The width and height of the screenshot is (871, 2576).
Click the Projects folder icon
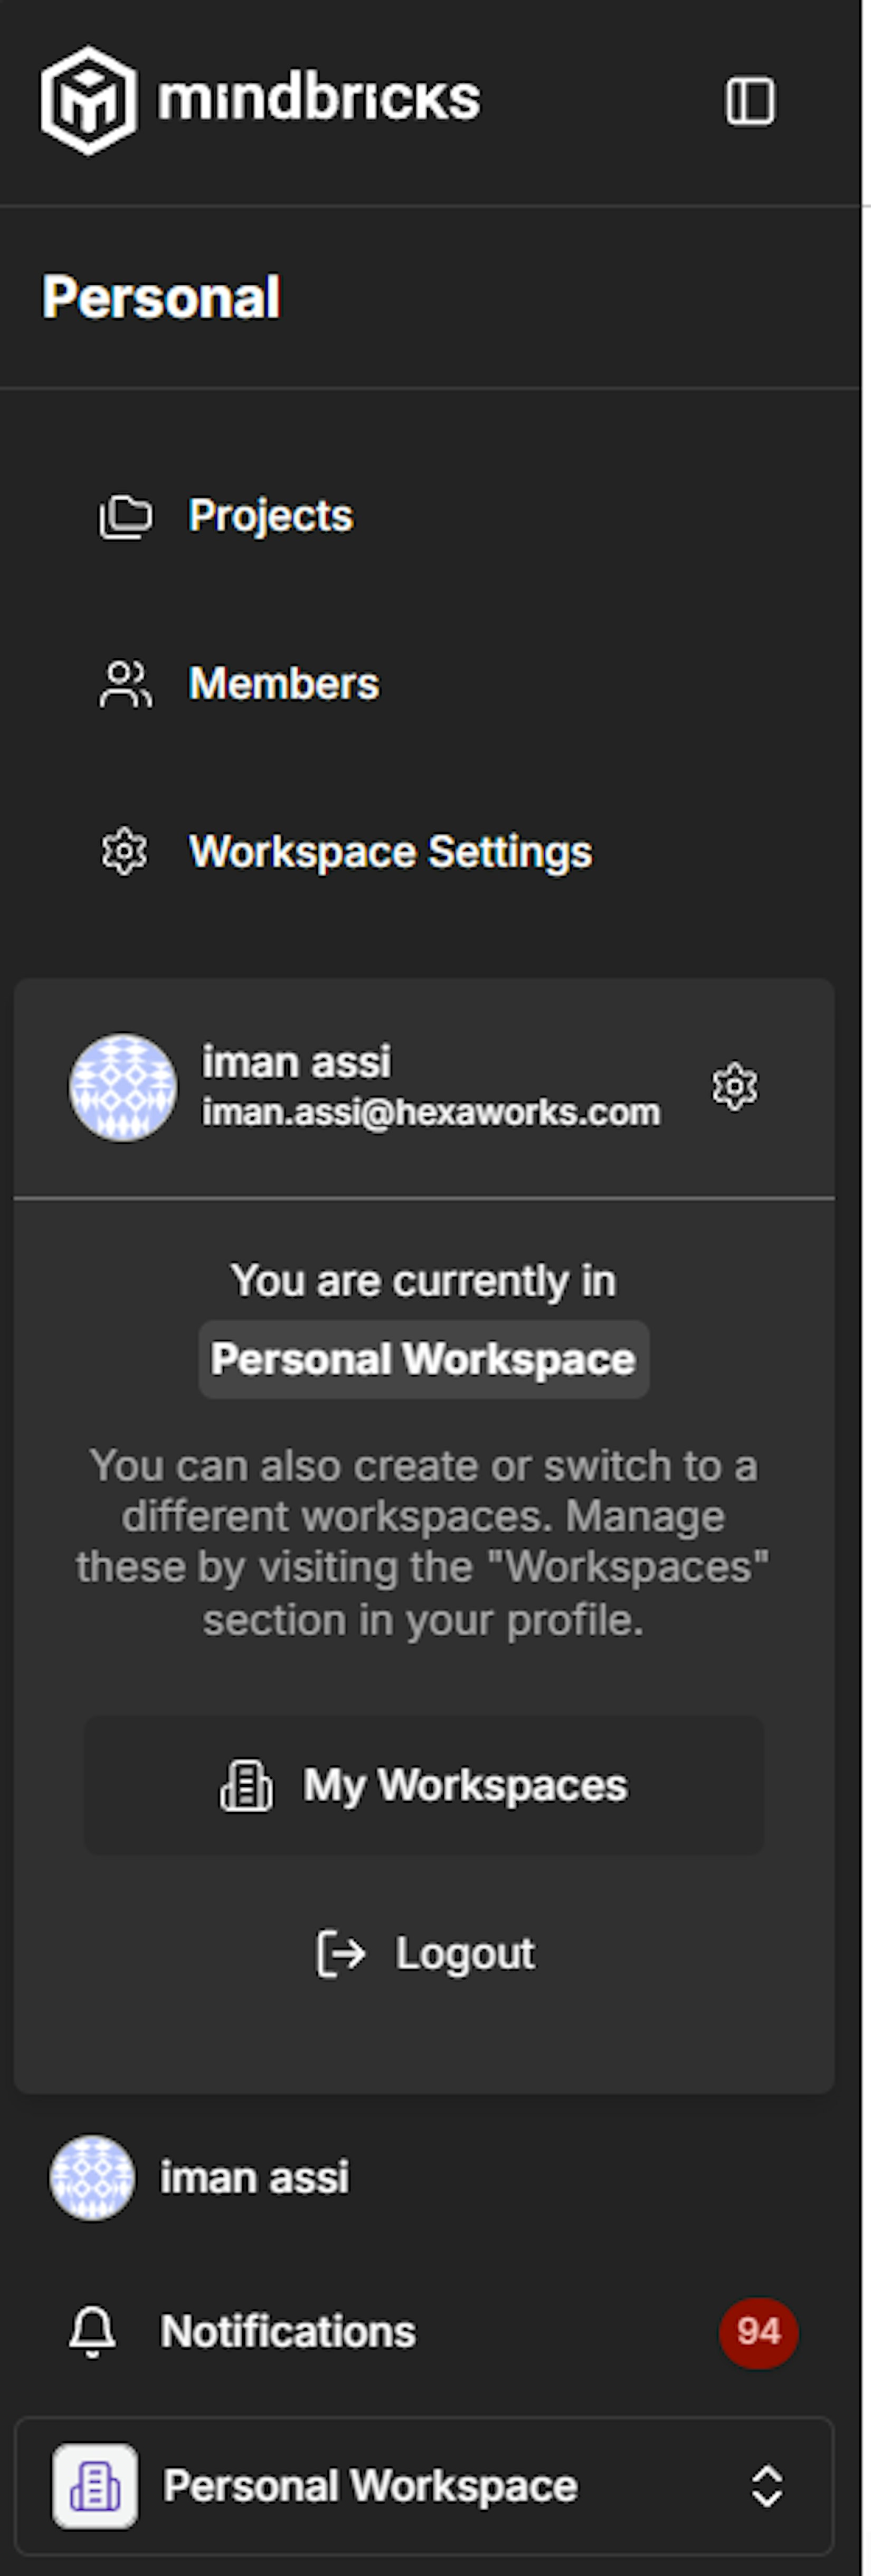coord(125,517)
